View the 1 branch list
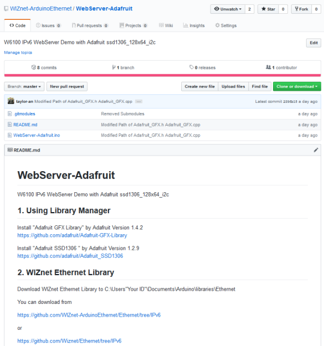Viewport: 324px width, 346px height. click(x=123, y=67)
